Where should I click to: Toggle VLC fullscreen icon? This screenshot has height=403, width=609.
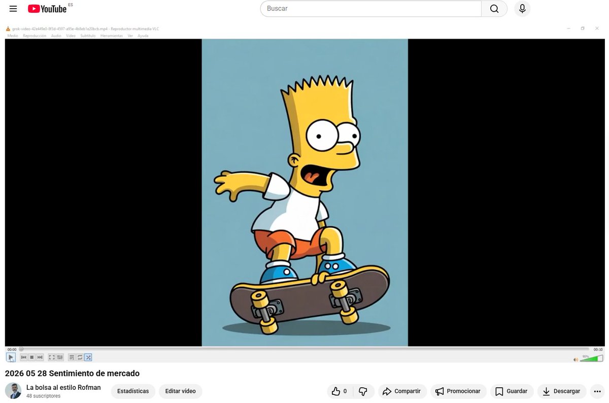pos(52,357)
